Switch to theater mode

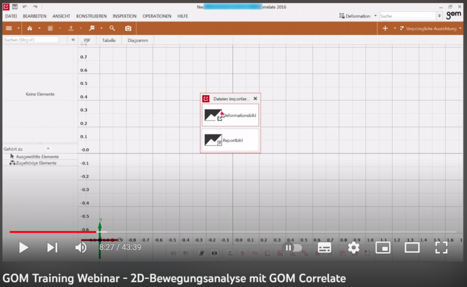tap(412, 247)
